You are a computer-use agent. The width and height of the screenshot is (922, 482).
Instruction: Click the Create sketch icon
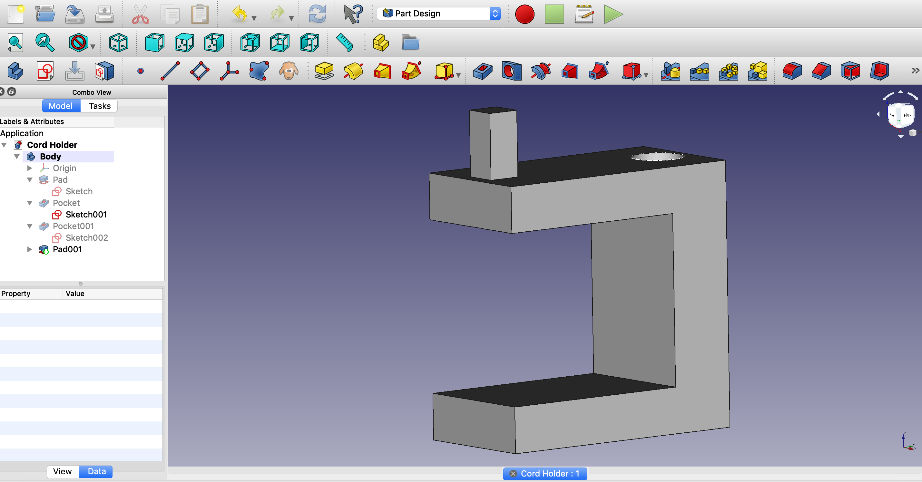45,71
